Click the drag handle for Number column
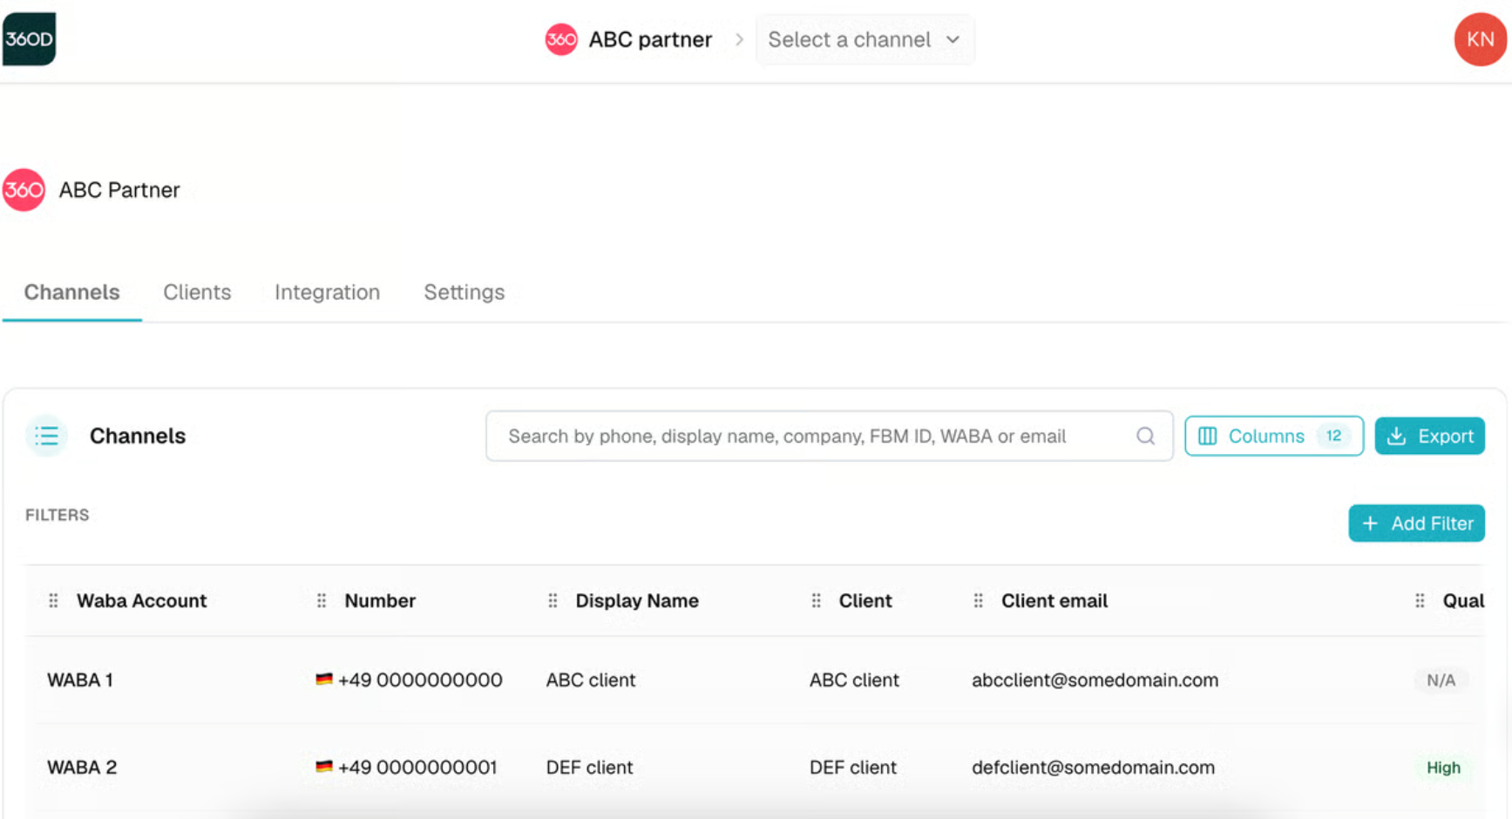The height and width of the screenshot is (819, 1512). point(322,600)
